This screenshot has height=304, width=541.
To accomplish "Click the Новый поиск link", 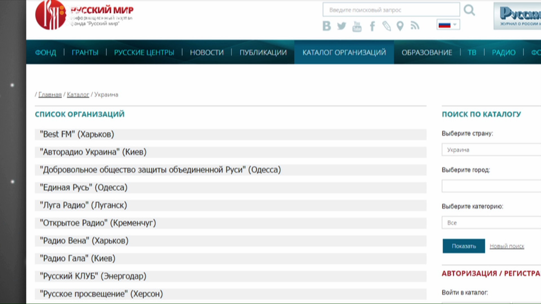I will pos(507,246).
